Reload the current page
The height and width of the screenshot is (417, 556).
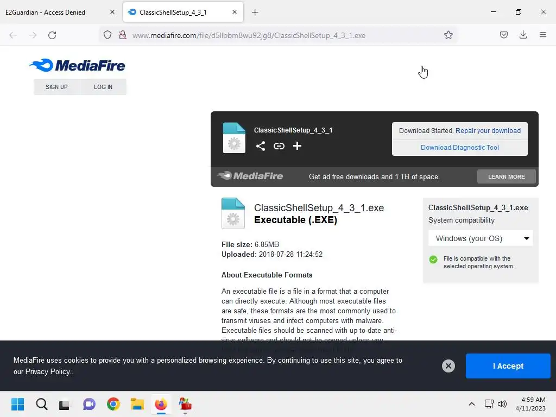(52, 35)
